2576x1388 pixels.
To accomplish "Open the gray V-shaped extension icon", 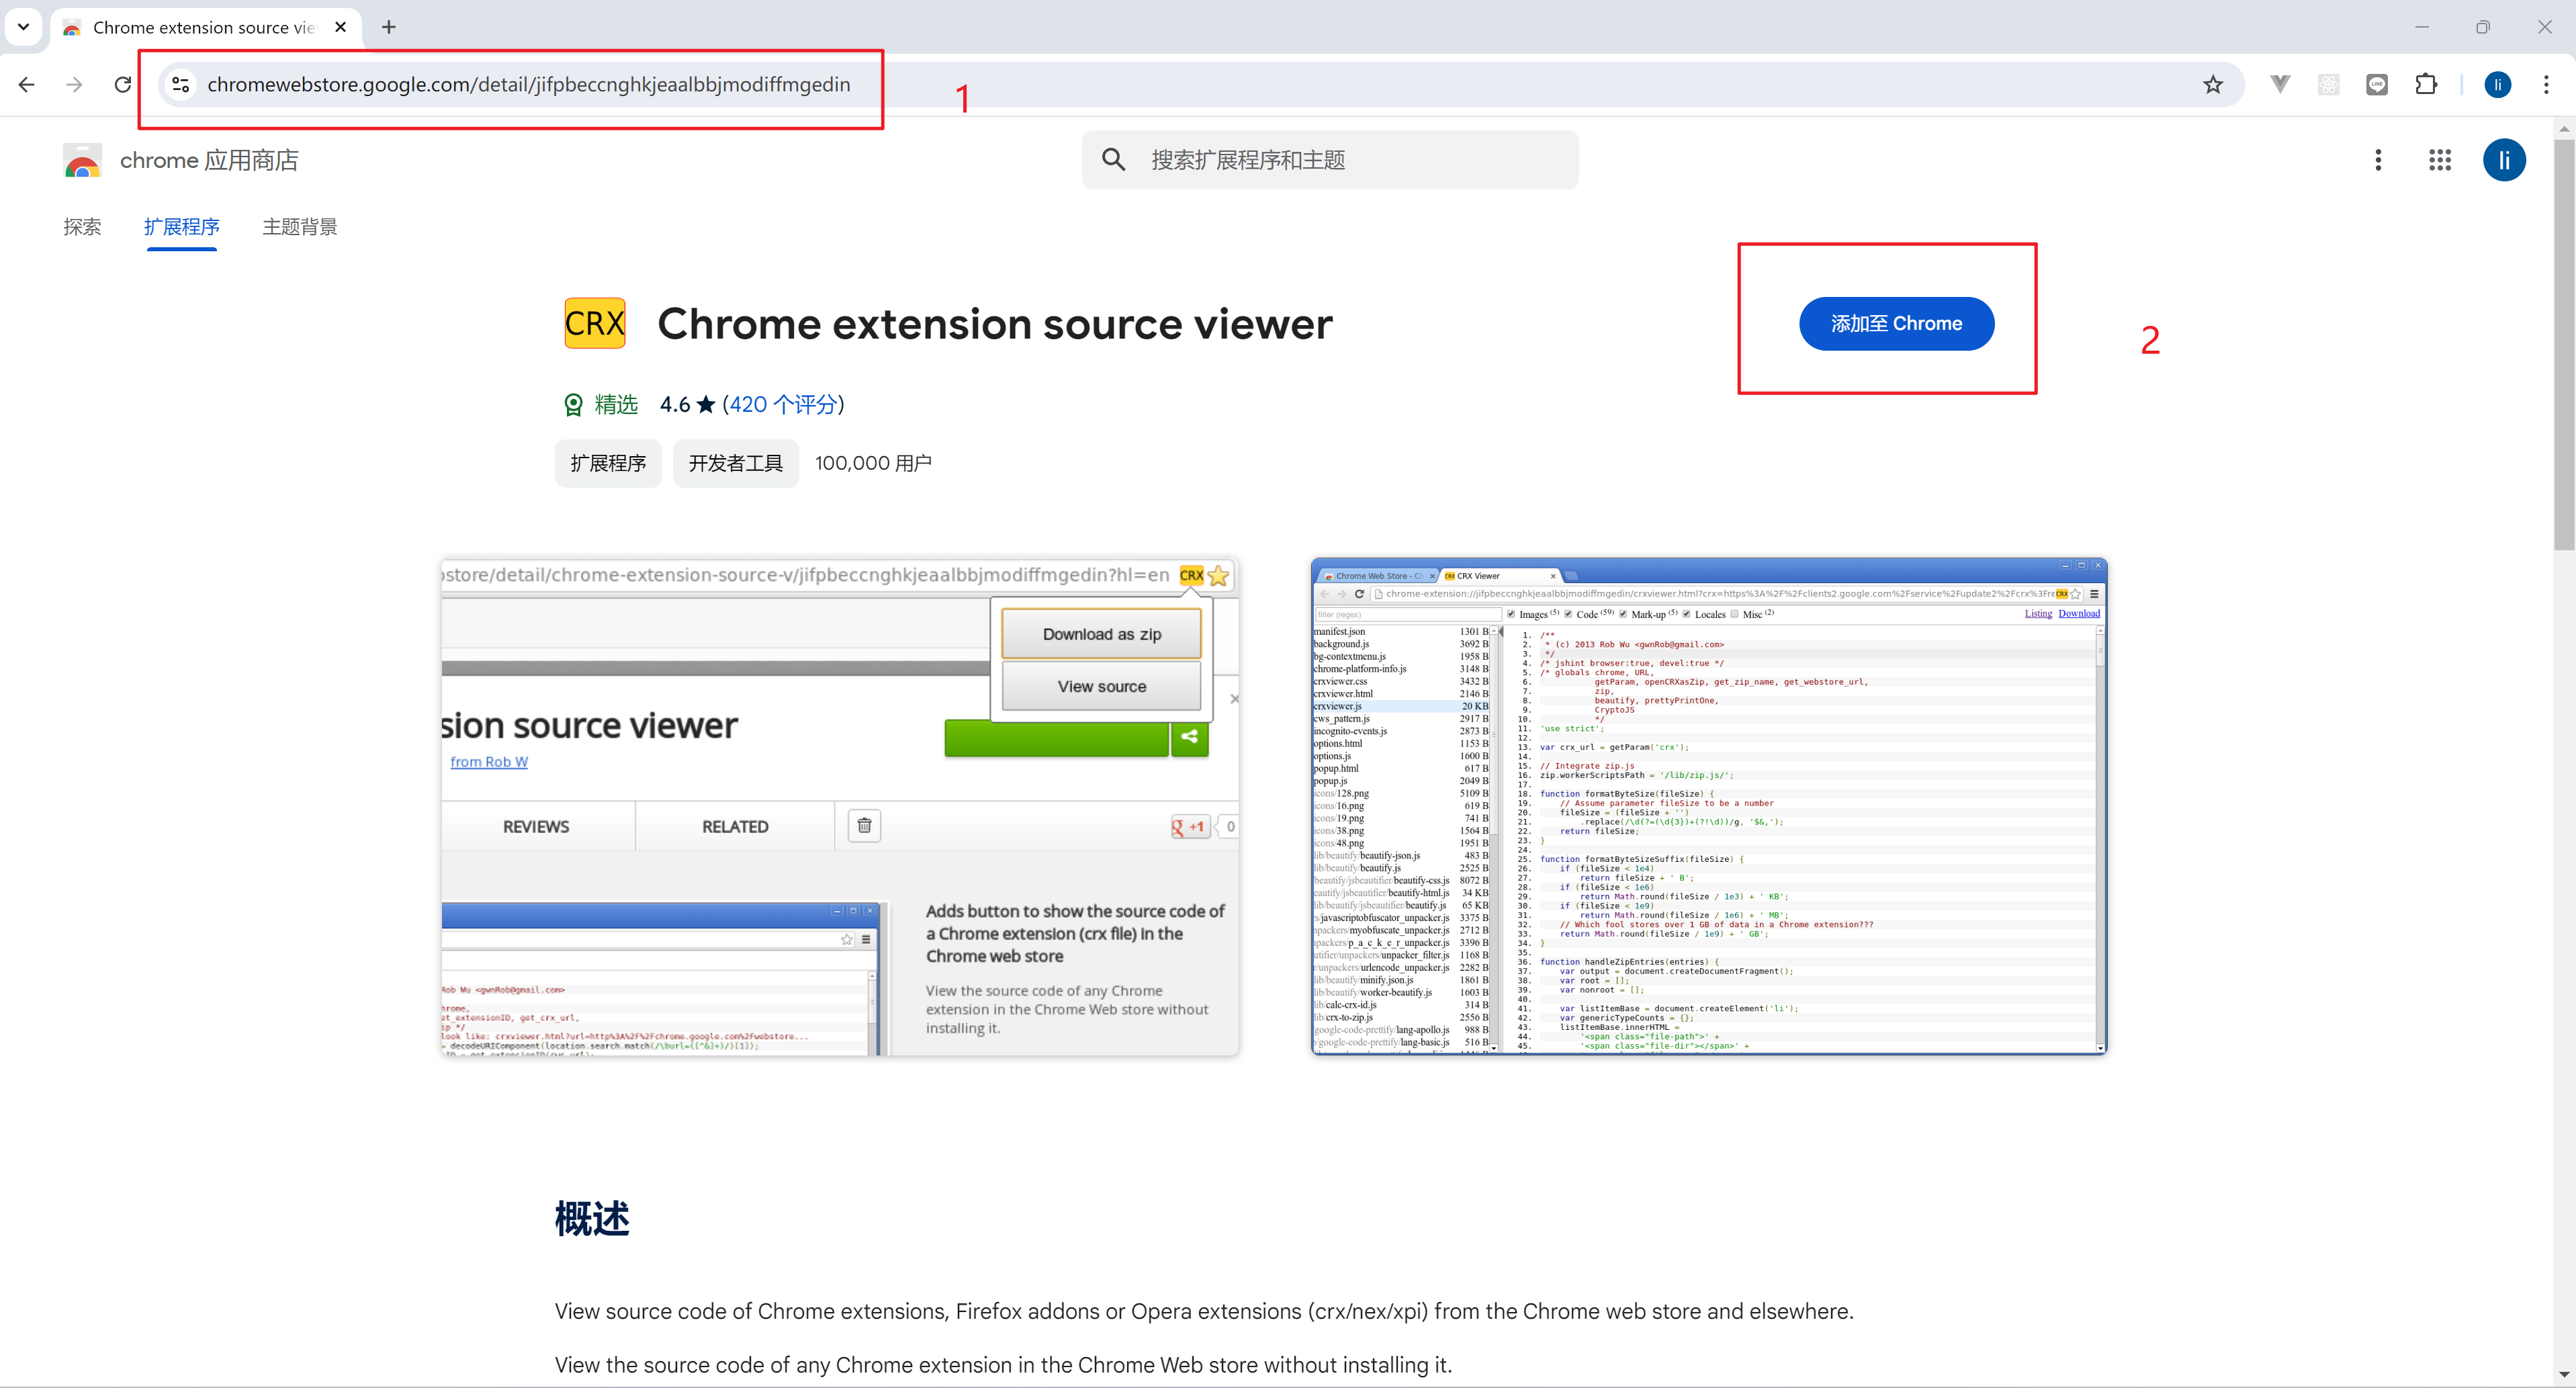I will point(2280,85).
